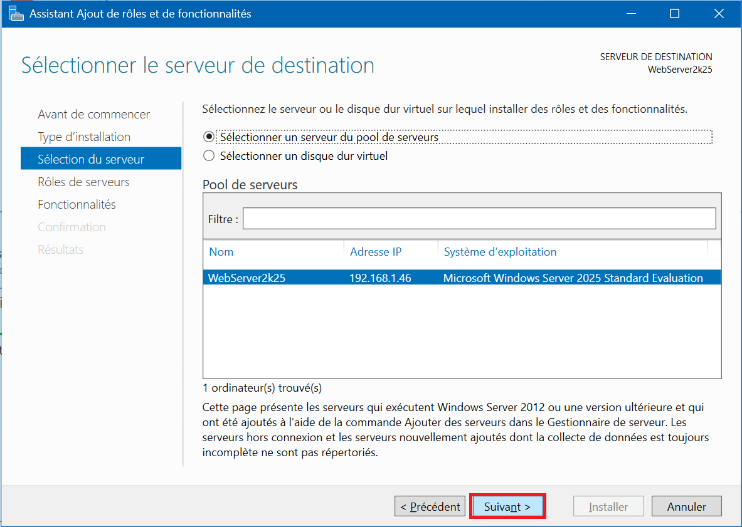Image resolution: width=742 pixels, height=527 pixels.
Task: Maximize the role wizard window
Action: 675,13
